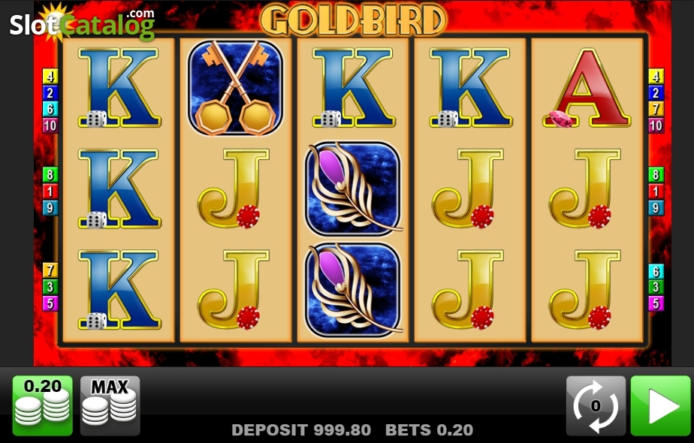
Task: Click the red A symbol with gem
Action: coord(587,88)
